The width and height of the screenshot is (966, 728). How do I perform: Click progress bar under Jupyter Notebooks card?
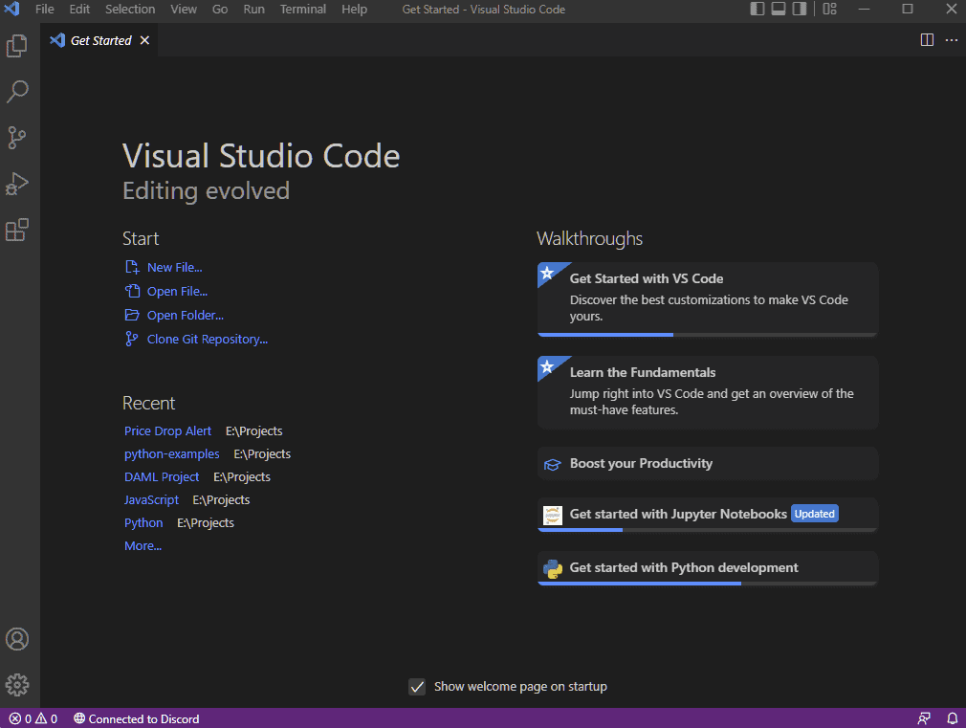click(x=707, y=530)
